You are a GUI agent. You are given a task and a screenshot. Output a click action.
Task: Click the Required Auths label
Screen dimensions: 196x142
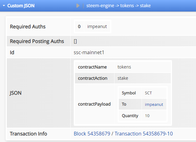click(28, 26)
